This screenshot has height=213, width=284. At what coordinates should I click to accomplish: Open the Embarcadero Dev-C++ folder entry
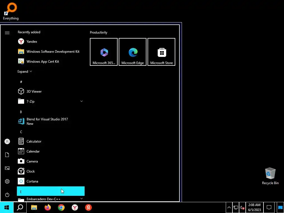51,199
